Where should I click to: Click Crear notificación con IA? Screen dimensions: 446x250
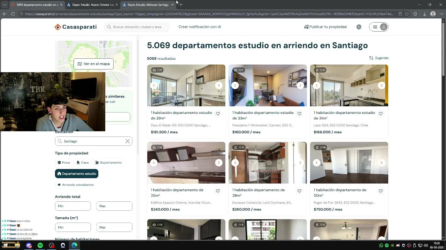[x=200, y=27]
